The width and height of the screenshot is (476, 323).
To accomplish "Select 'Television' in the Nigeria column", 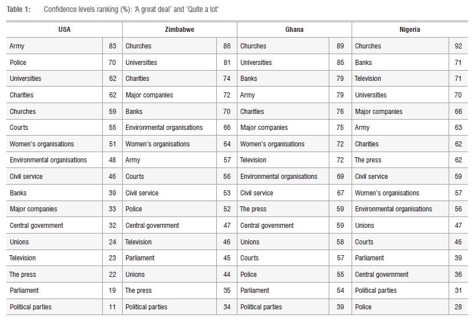I will [368, 79].
